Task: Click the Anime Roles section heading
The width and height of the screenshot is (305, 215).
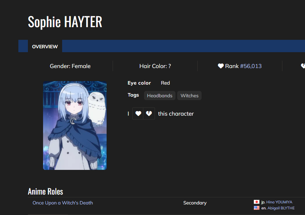Action: tap(45, 191)
